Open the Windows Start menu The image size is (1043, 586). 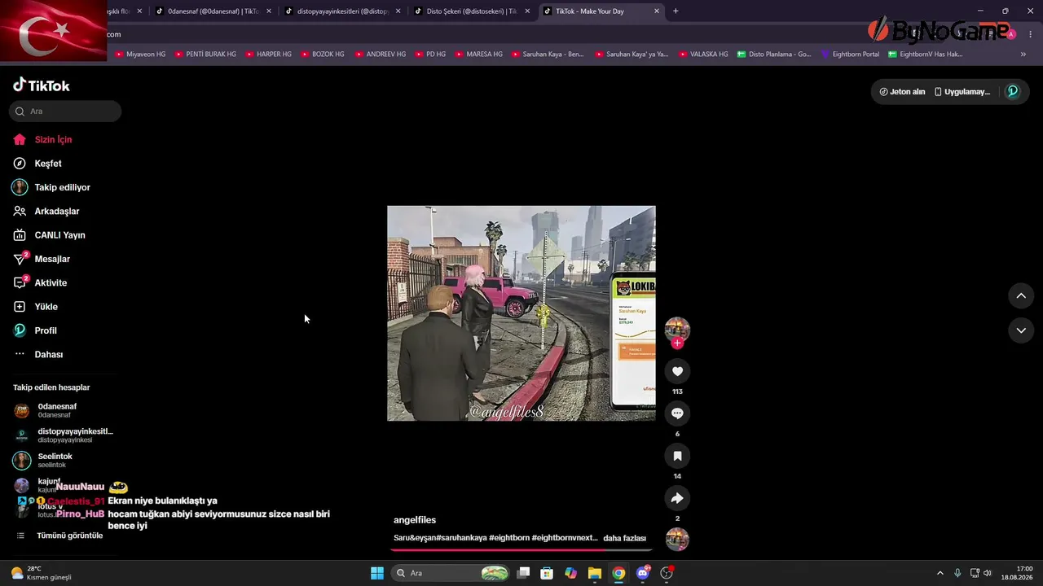[x=377, y=573]
